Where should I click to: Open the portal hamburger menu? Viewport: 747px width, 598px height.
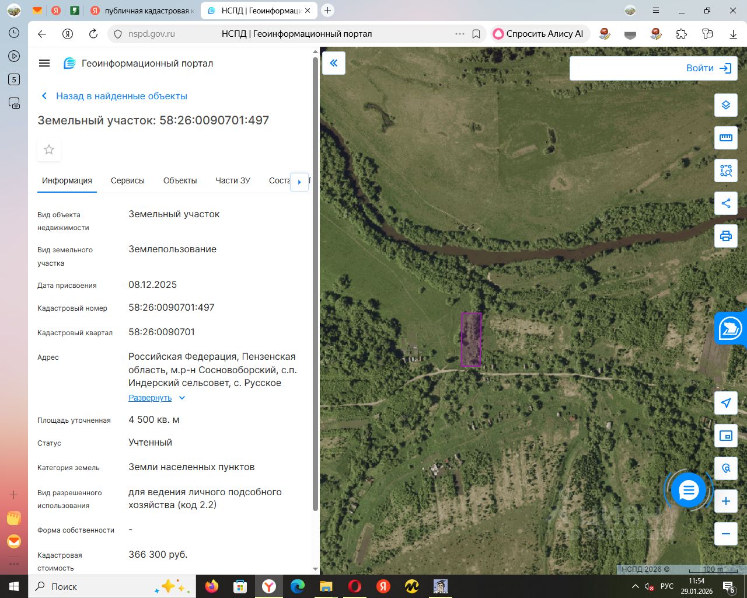click(x=44, y=63)
